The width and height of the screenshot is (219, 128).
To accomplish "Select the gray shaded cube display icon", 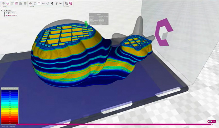I will [x=25, y=3].
